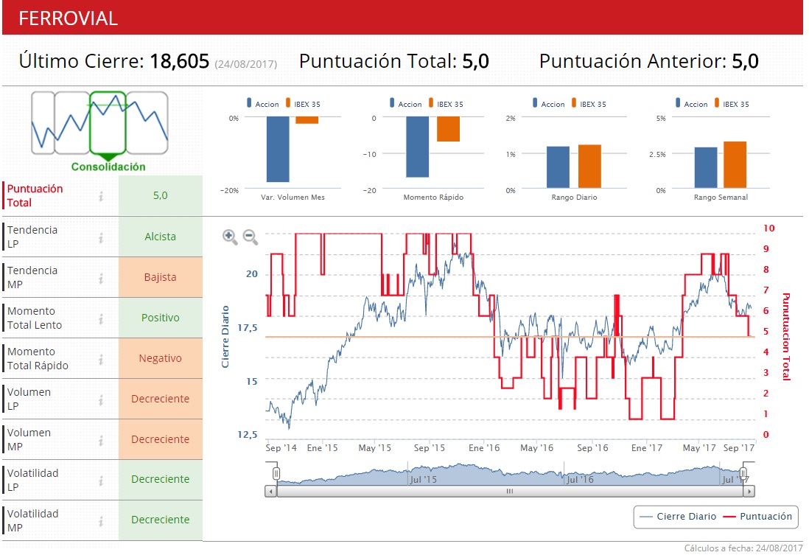Click the Consolidación phase diagram
809x555 pixels.
pyautogui.click(x=100, y=131)
